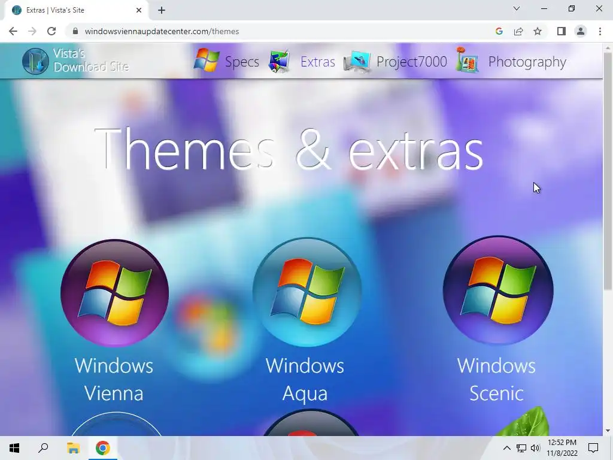
Task: Open the Windows Scenic dark orb
Action: tap(498, 290)
